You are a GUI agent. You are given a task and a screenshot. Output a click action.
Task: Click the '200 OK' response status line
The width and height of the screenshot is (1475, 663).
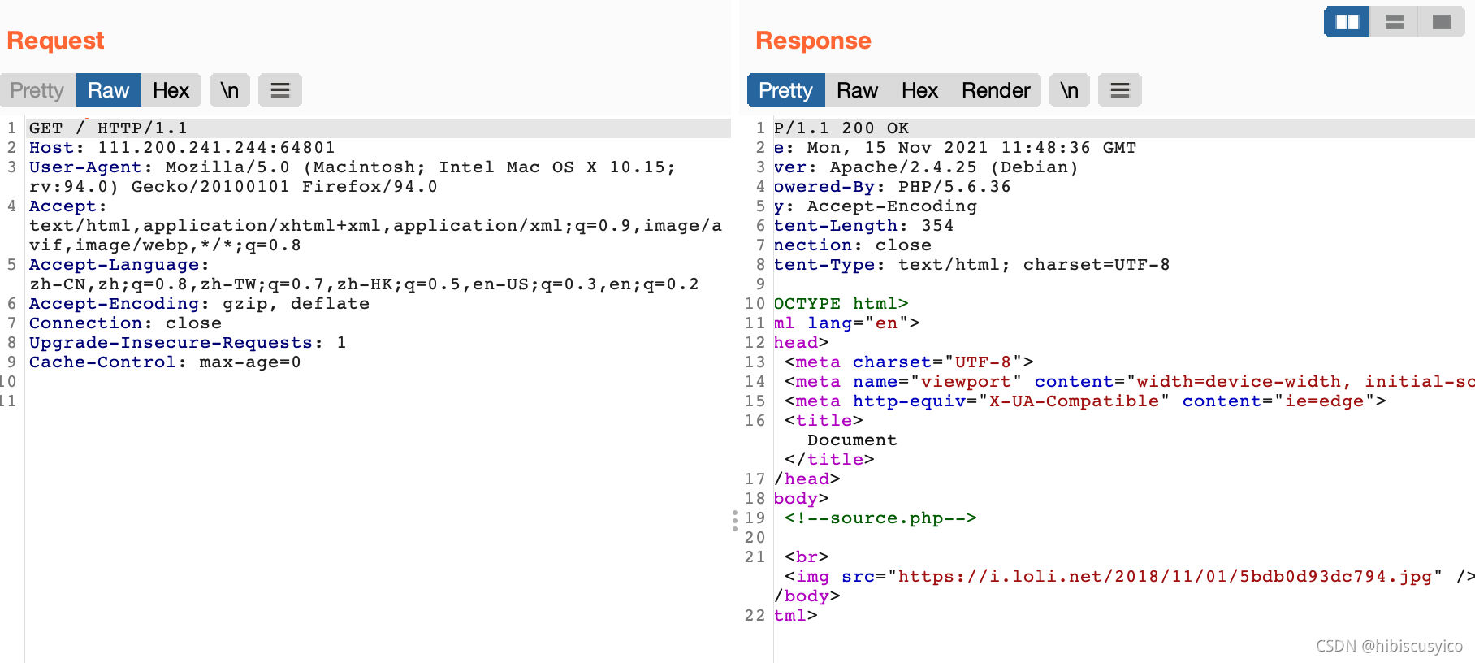click(x=841, y=128)
